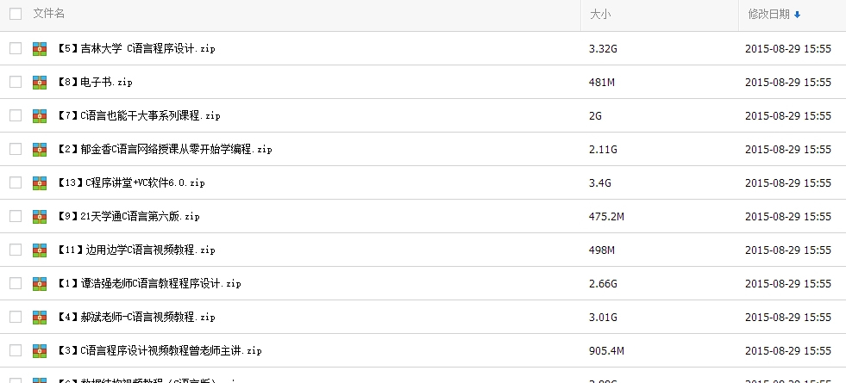Click archive icon for 边用边学C语言视频教程
Viewport: 846px width, 383px height.
[40, 250]
